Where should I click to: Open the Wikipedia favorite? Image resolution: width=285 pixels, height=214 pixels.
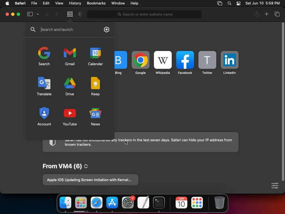[163, 63]
